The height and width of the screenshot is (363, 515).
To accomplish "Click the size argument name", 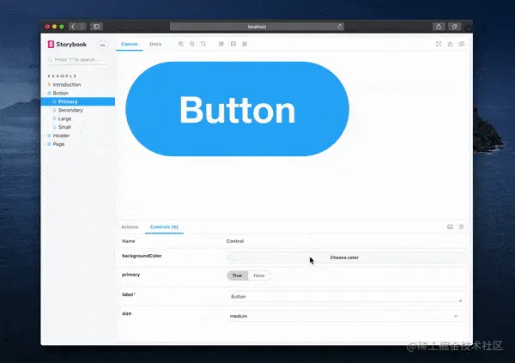I will (x=126, y=313).
